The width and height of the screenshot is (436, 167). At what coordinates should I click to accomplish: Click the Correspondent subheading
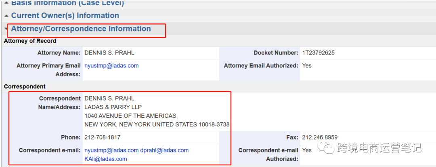[x=25, y=86]
